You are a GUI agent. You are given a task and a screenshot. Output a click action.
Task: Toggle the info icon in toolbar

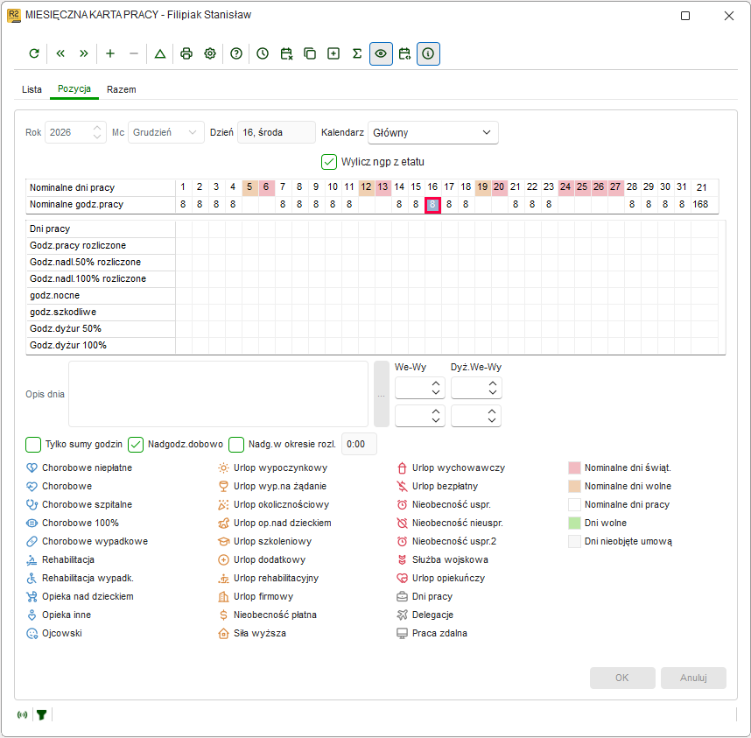(x=428, y=53)
